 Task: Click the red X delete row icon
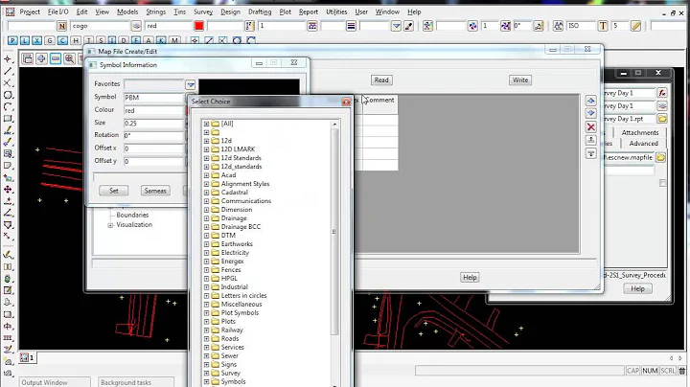click(591, 127)
